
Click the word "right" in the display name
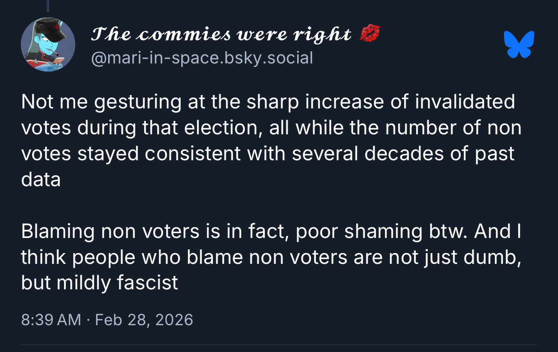(321, 34)
